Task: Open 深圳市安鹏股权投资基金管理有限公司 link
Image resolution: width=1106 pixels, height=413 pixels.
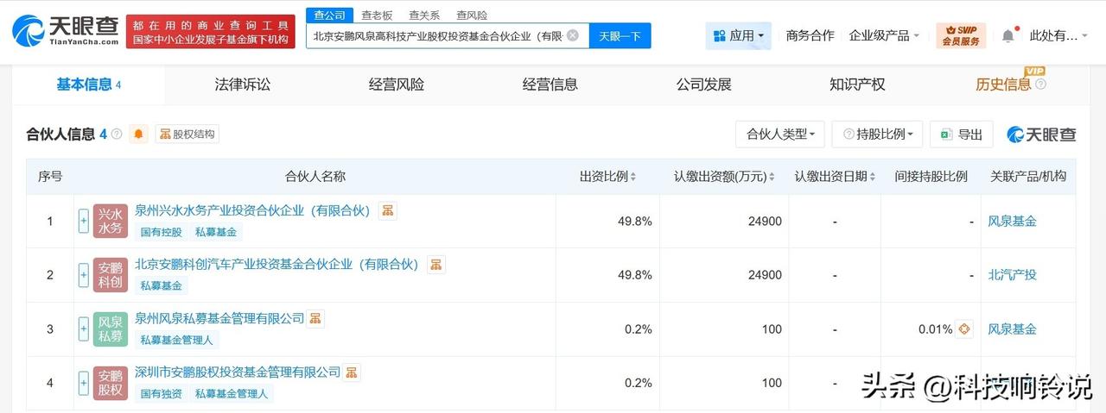Action: (x=238, y=372)
